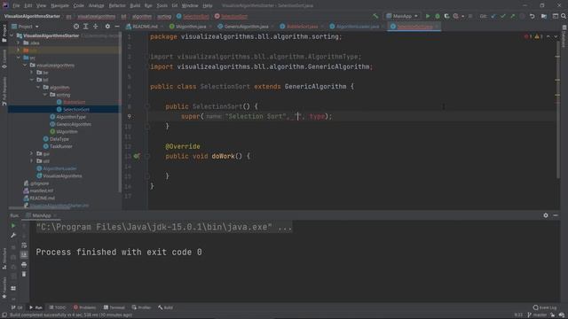Open the Terminal tool window
The width and height of the screenshot is (568, 319).
(x=114, y=307)
